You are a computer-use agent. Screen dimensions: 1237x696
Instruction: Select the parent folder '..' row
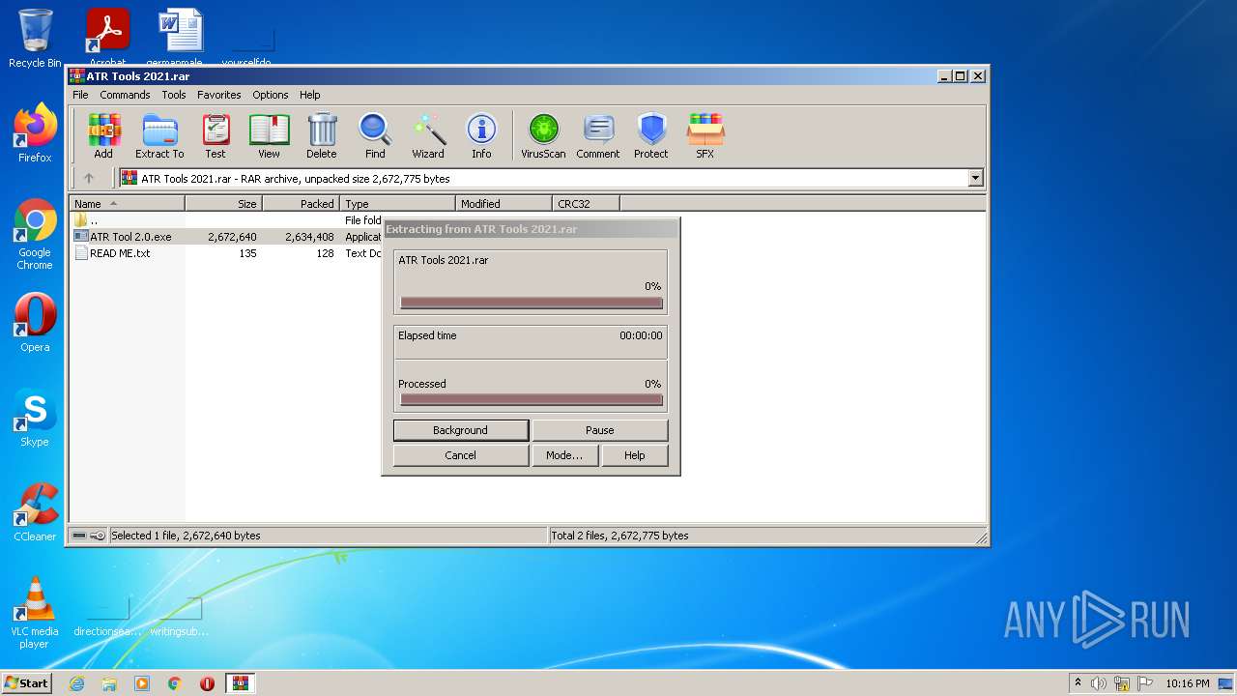(x=226, y=220)
